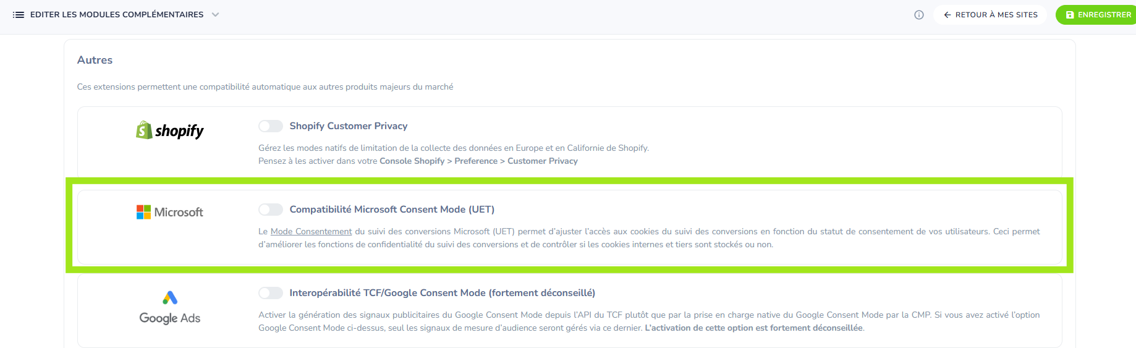Click the floppy disk save icon
1136x348 pixels.
click(1070, 15)
